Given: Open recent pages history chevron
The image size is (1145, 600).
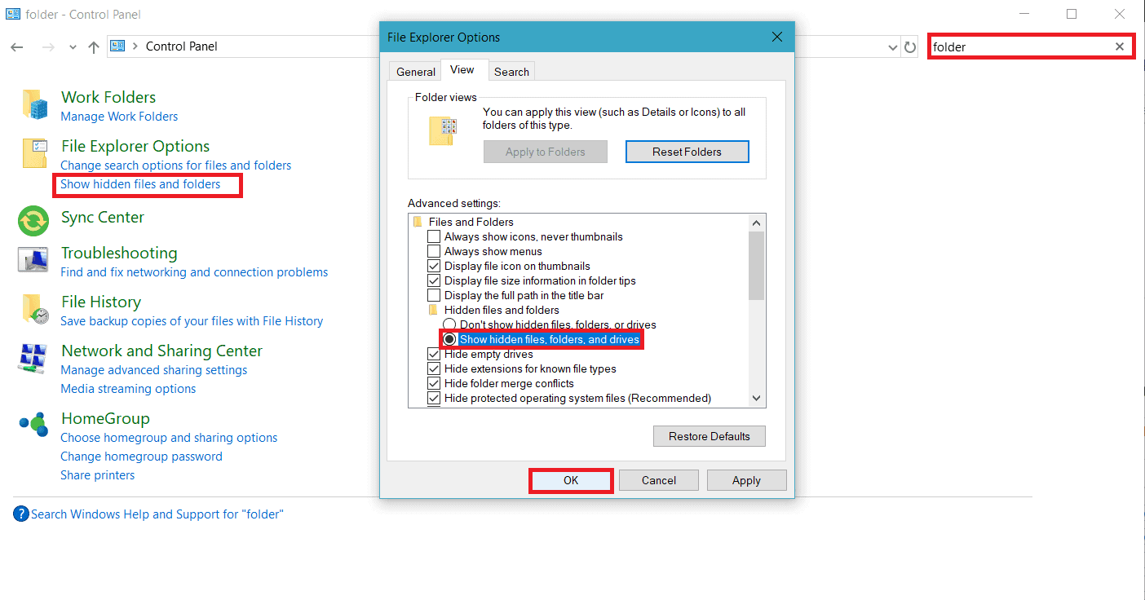Looking at the screenshot, I should 72,46.
